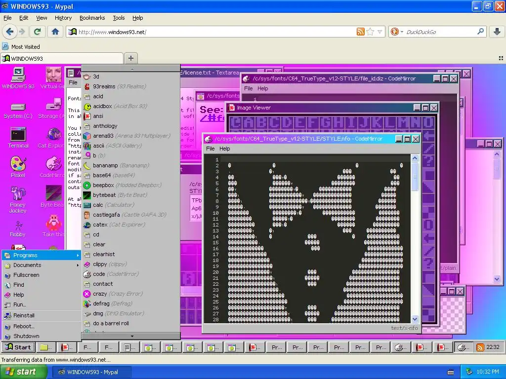Select the 'do a barrel roll' entry

click(130, 324)
